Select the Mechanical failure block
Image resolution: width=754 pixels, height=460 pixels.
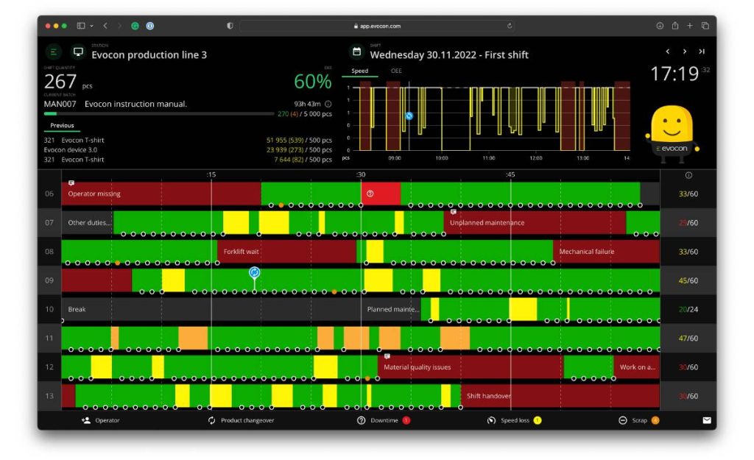tap(606, 252)
